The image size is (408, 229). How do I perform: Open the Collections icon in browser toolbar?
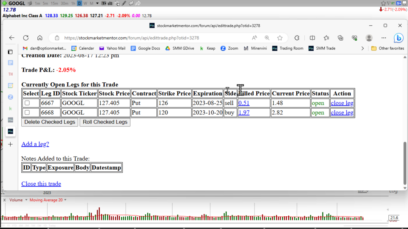[340, 38]
